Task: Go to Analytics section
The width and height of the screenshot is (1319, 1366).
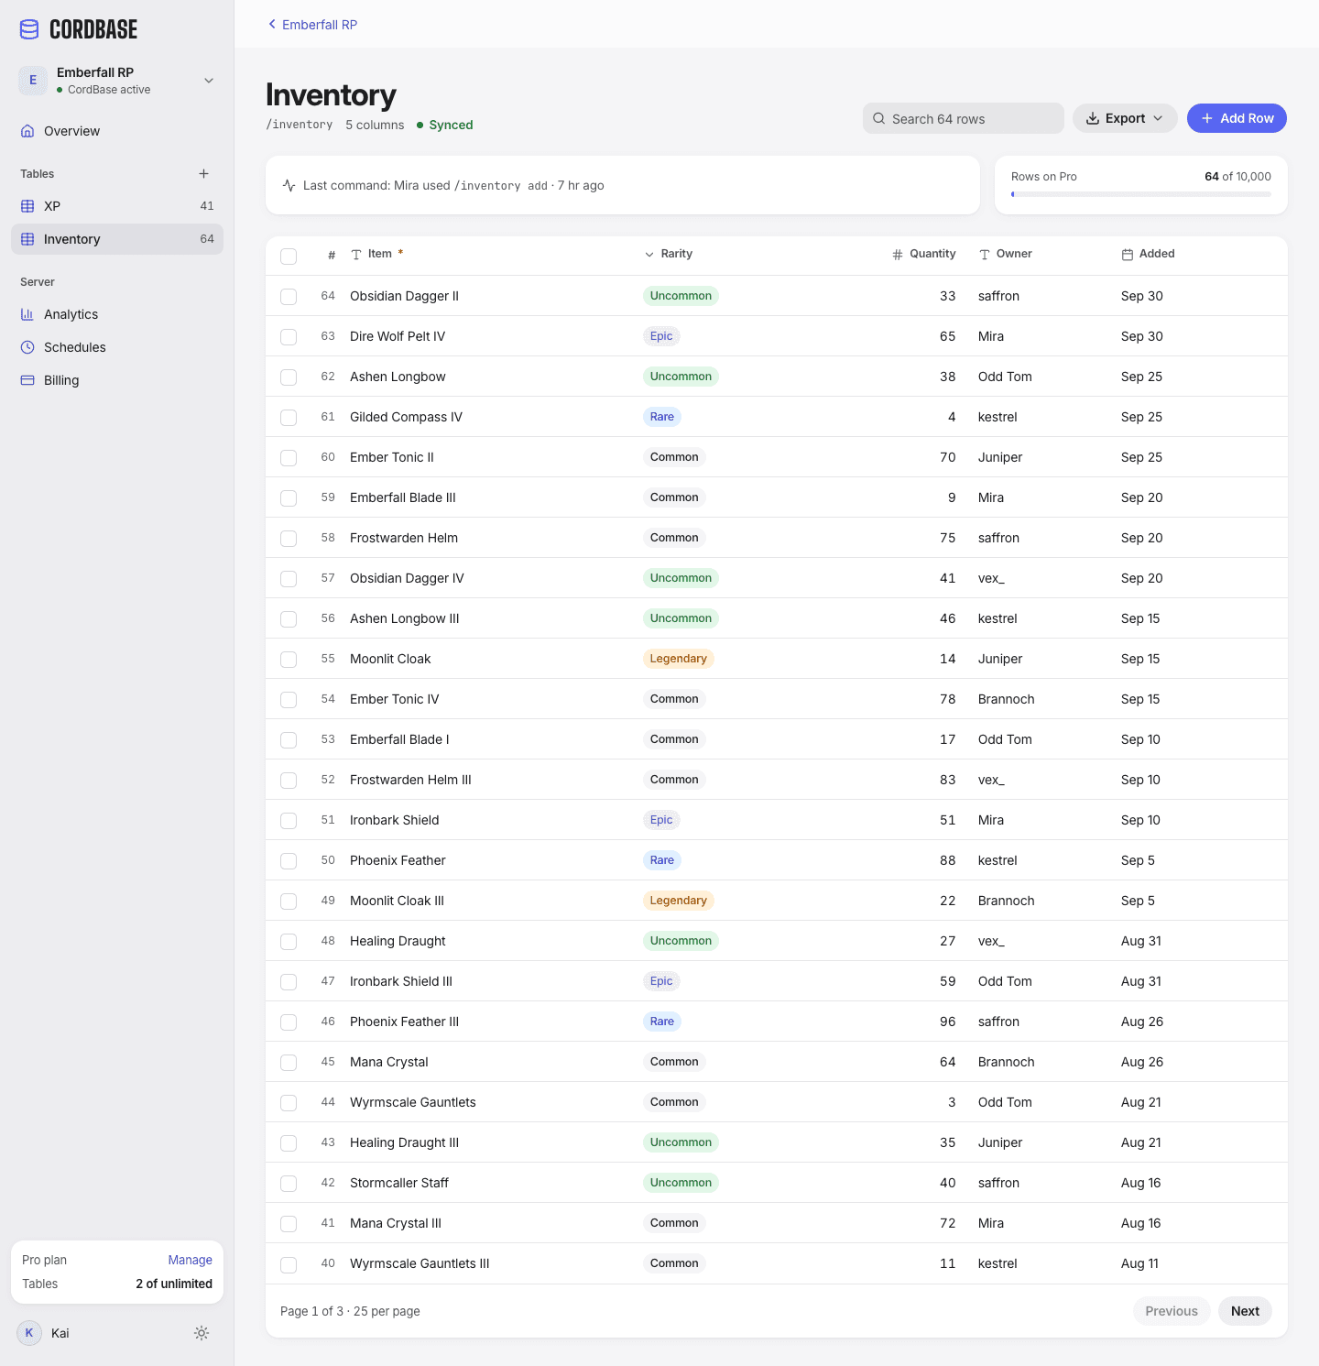Action: coord(117,314)
